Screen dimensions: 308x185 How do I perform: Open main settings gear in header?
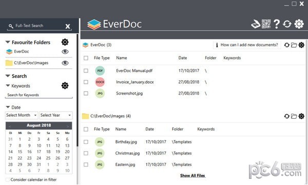pos(299,24)
